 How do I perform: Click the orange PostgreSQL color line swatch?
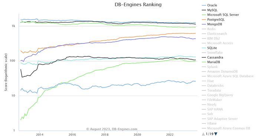[x=204, y=20]
